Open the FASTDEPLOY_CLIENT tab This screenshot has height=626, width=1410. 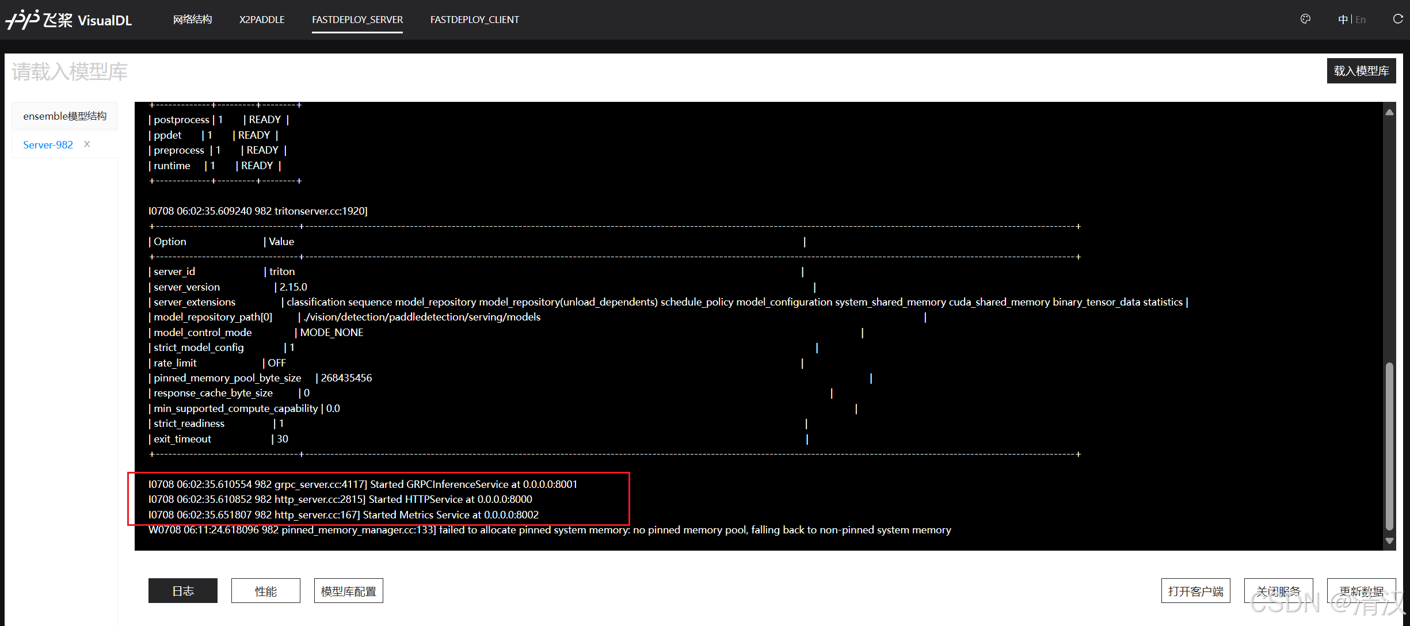pyautogui.click(x=475, y=20)
